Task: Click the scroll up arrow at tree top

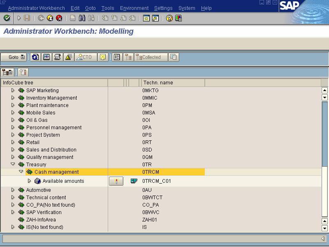Action: 324,90
